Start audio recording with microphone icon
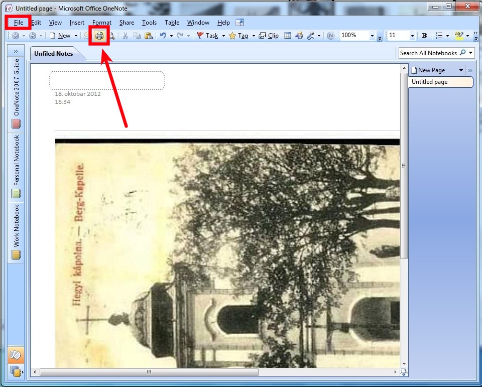The height and width of the screenshot is (387, 482). coord(311,36)
